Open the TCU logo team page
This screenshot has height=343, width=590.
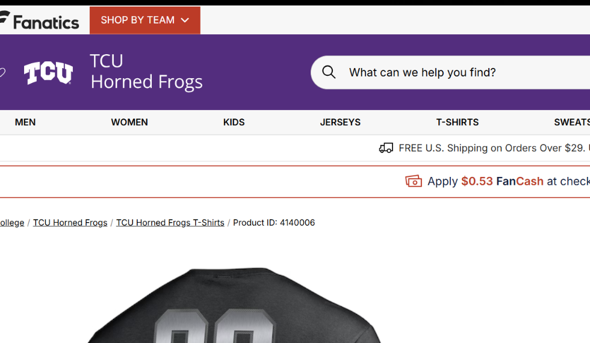(x=48, y=73)
